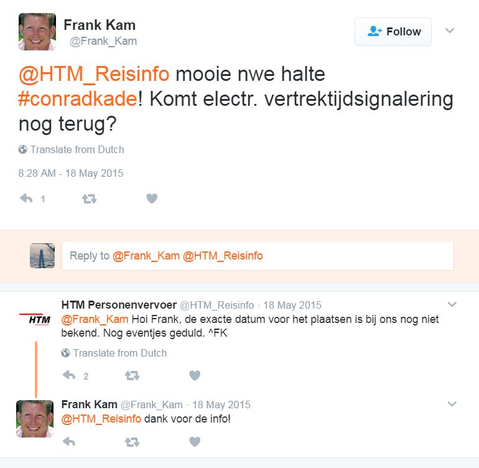Reply to the 'dank voor de info' tweet
The image size is (479, 468).
[x=69, y=441]
